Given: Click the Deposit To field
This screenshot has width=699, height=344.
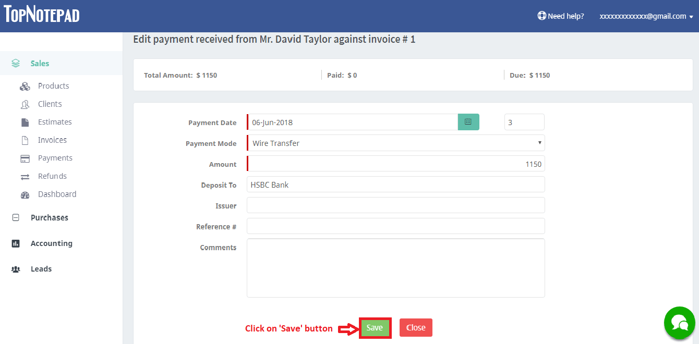Looking at the screenshot, I should pos(396,185).
